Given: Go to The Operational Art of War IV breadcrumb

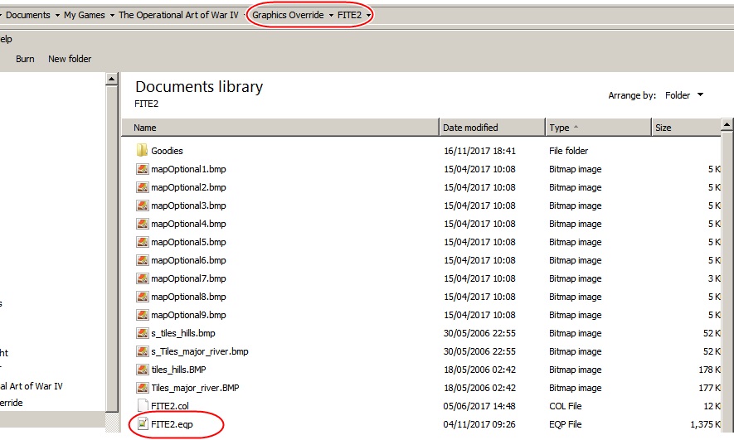Looking at the screenshot, I should coord(178,15).
